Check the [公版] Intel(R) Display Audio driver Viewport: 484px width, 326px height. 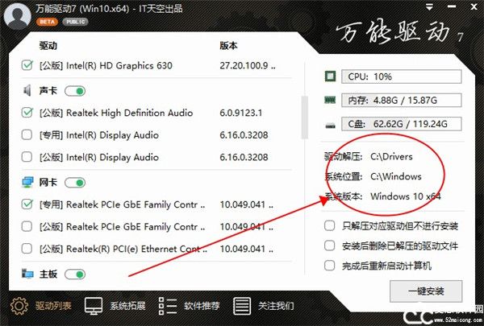point(27,157)
